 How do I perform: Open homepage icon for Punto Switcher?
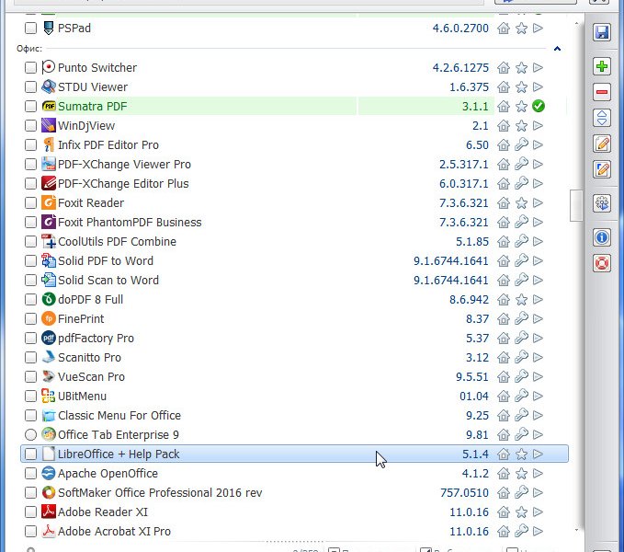[x=504, y=68]
